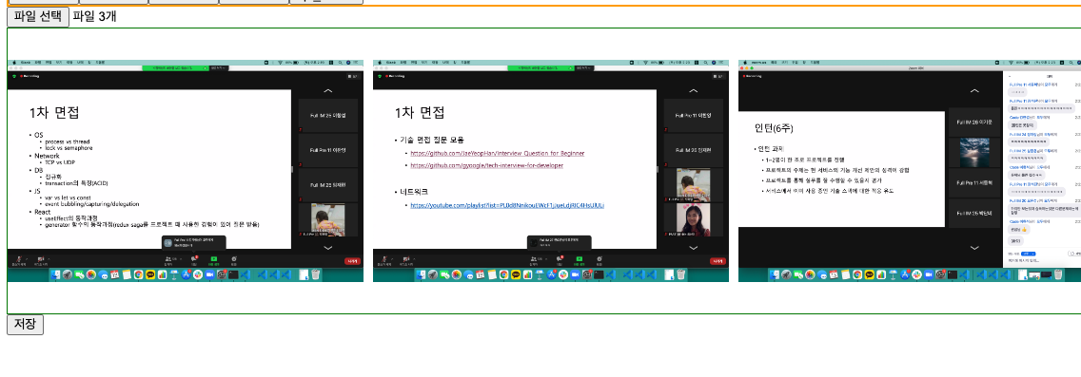Click the 저장 save button
The image size is (1081, 377).
26,324
